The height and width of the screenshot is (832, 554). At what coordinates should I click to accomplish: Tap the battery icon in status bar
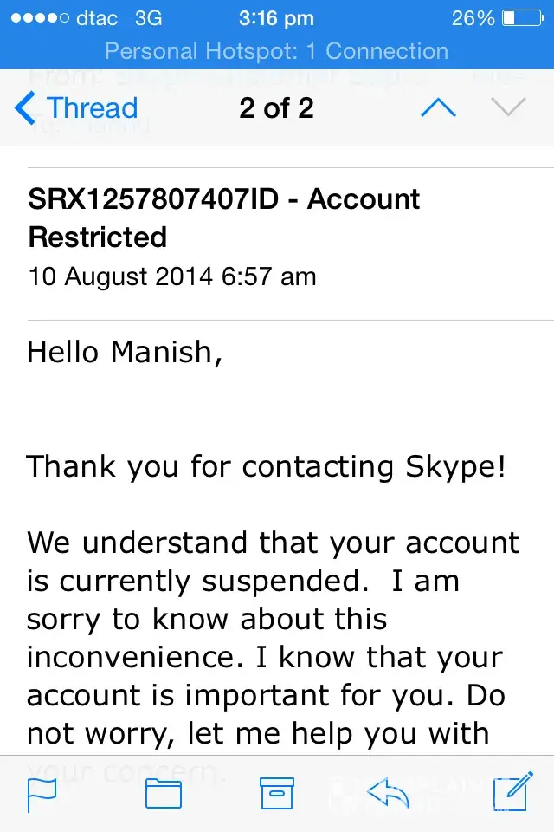[520, 17]
